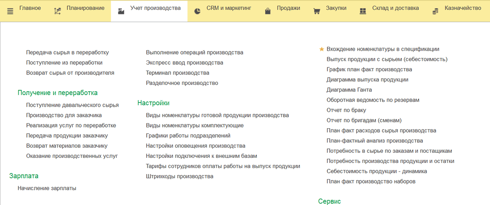Open Графики работы подразделений settings

(188, 136)
